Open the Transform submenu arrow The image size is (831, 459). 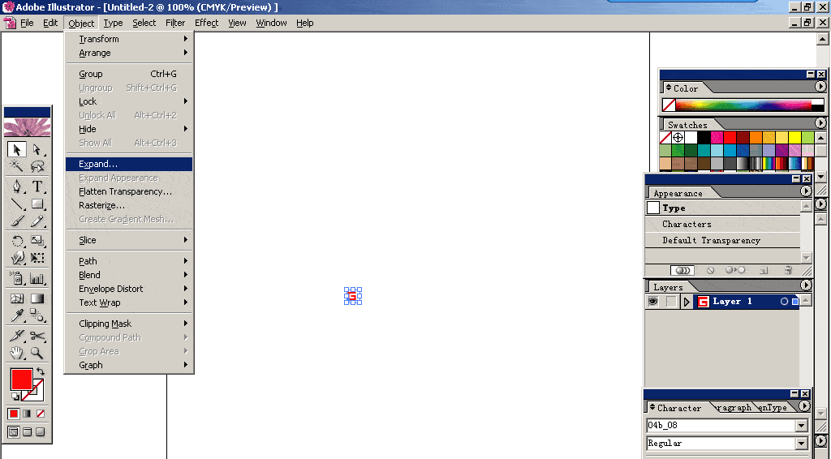(186, 39)
